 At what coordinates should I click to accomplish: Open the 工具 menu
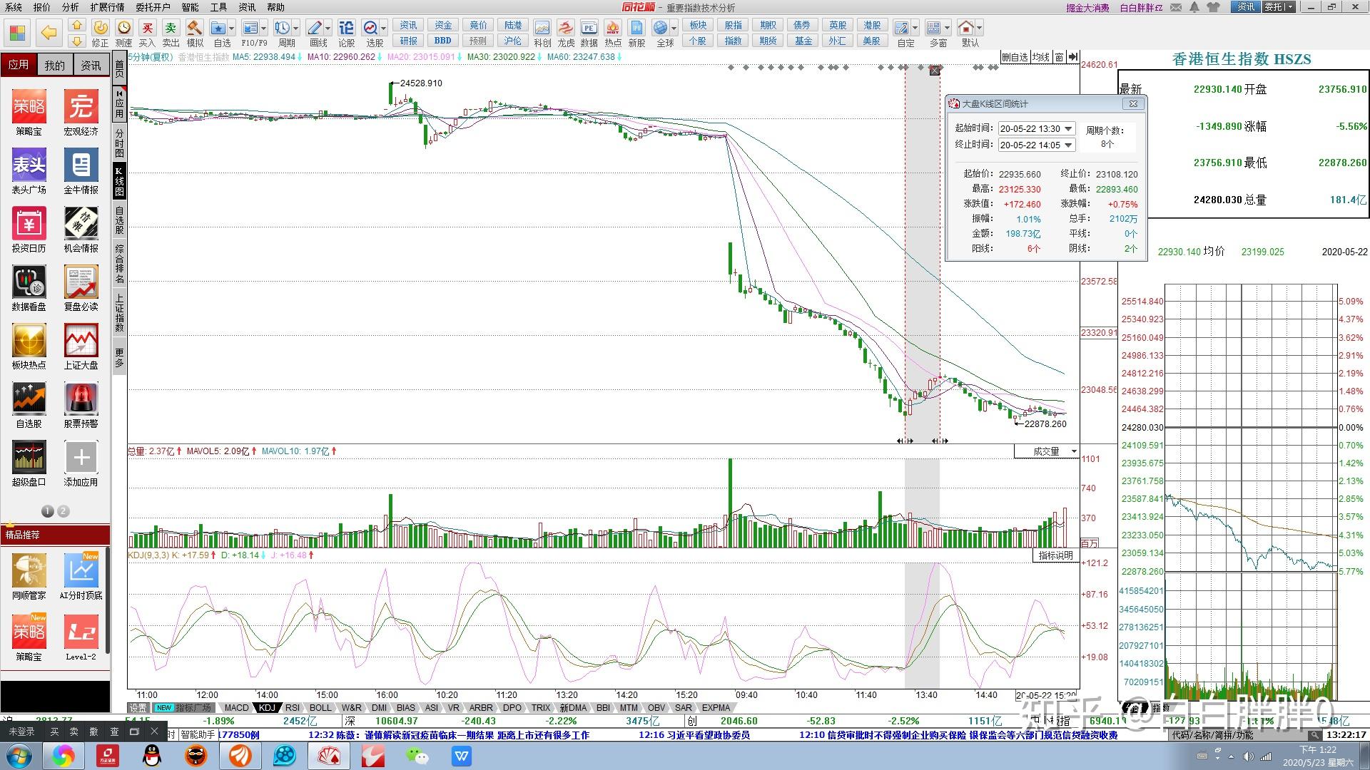tap(218, 7)
